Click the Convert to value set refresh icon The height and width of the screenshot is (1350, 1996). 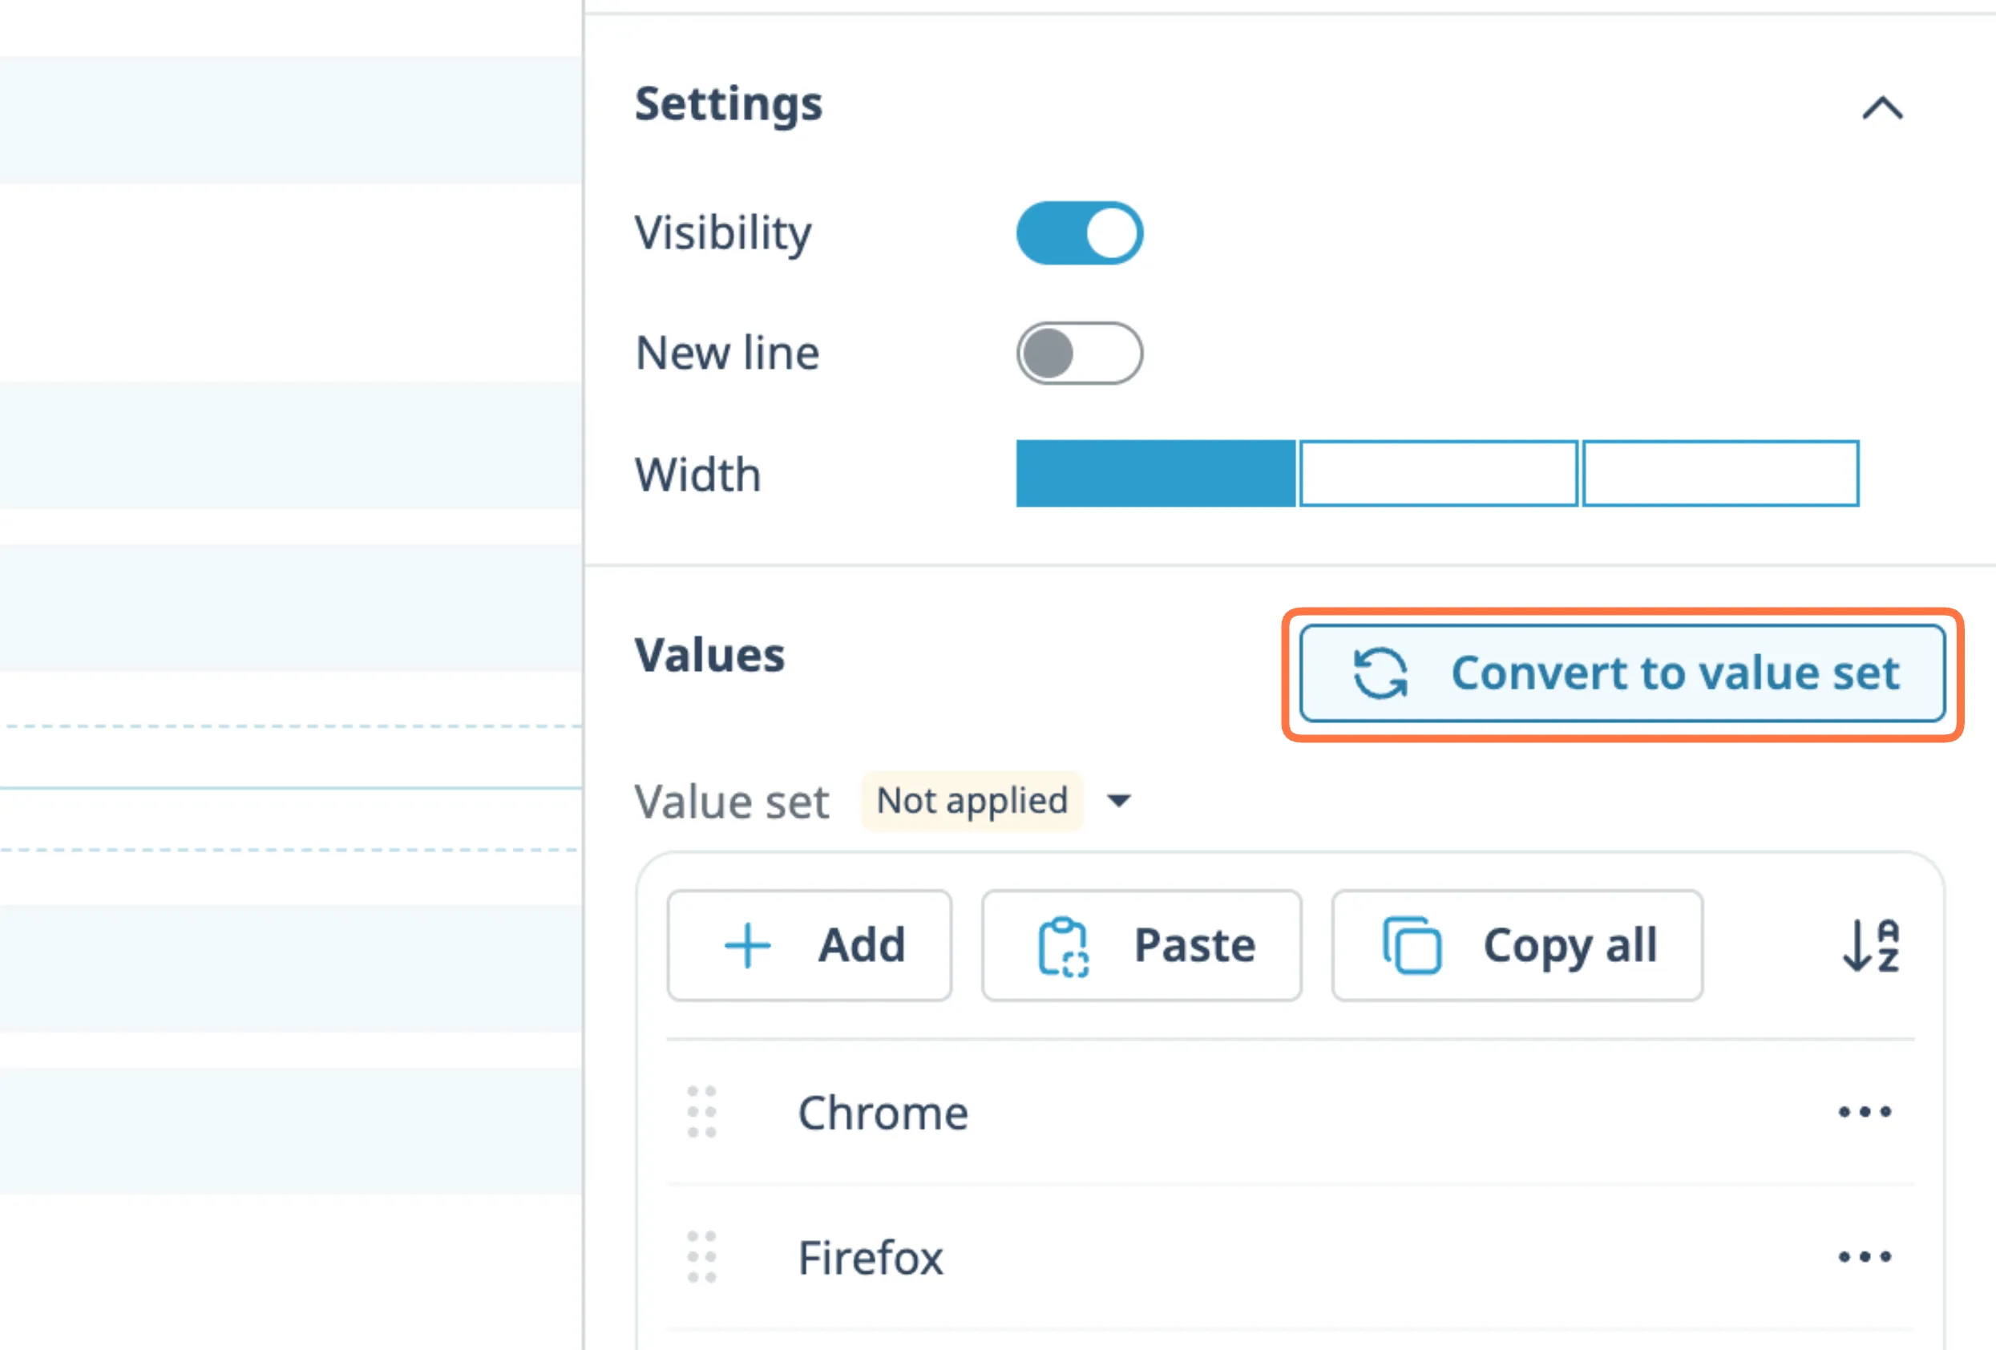[x=1380, y=673]
